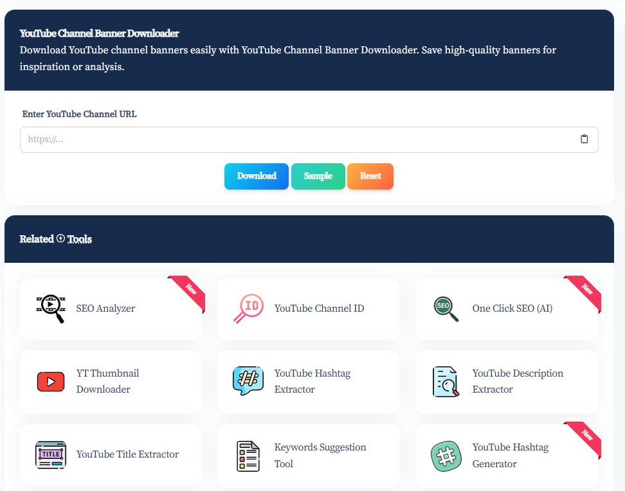This screenshot has width=625, height=491.
Task: Click the YouTube Title Extractor icon
Action: (x=50, y=455)
